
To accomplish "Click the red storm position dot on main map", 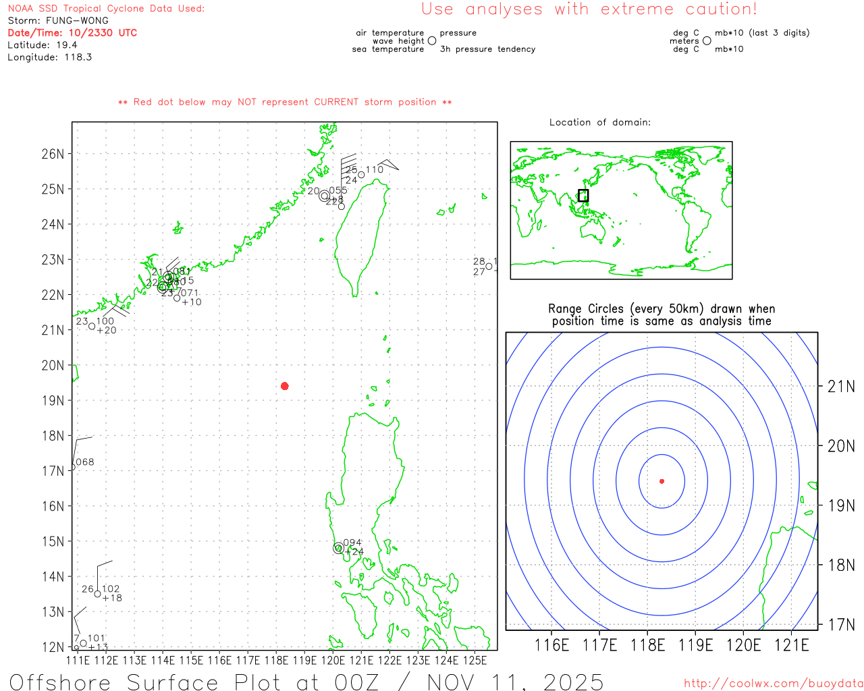I will click(285, 386).
